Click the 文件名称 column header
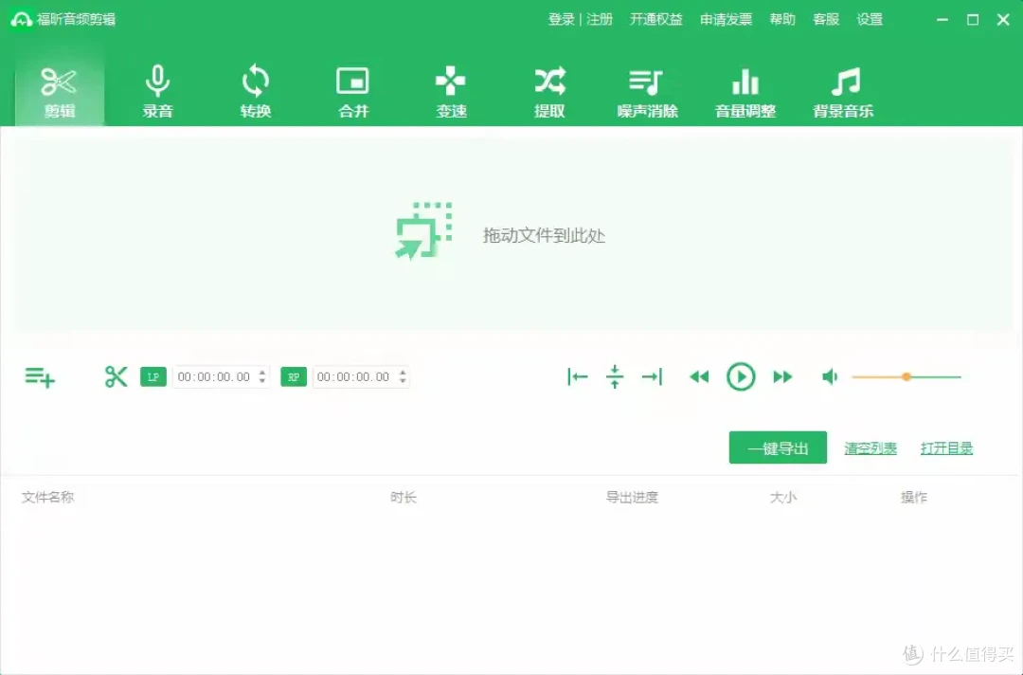 pos(47,498)
